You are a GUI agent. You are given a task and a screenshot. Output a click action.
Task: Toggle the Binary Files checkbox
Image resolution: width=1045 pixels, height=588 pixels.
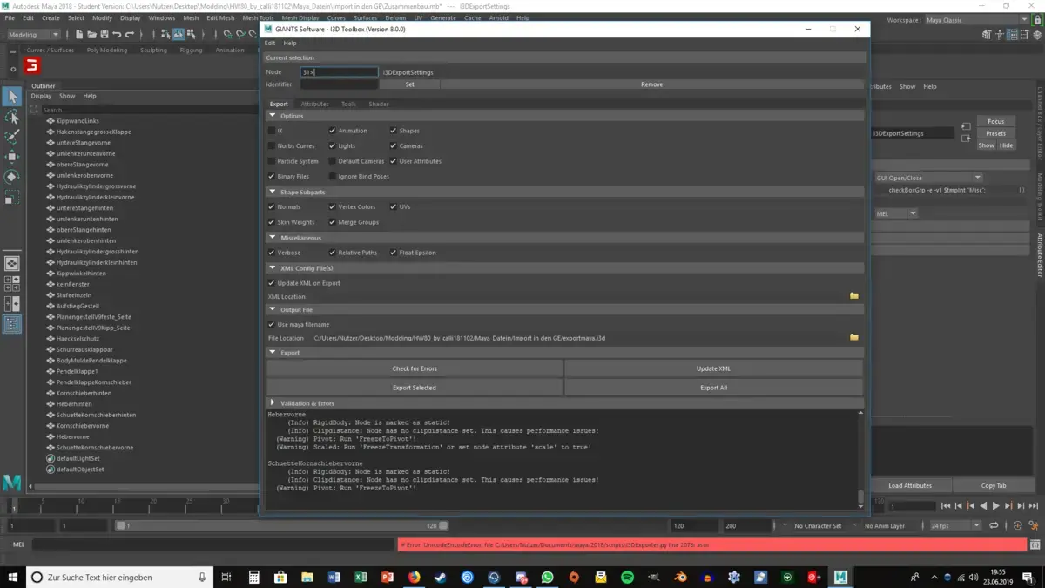272,176
